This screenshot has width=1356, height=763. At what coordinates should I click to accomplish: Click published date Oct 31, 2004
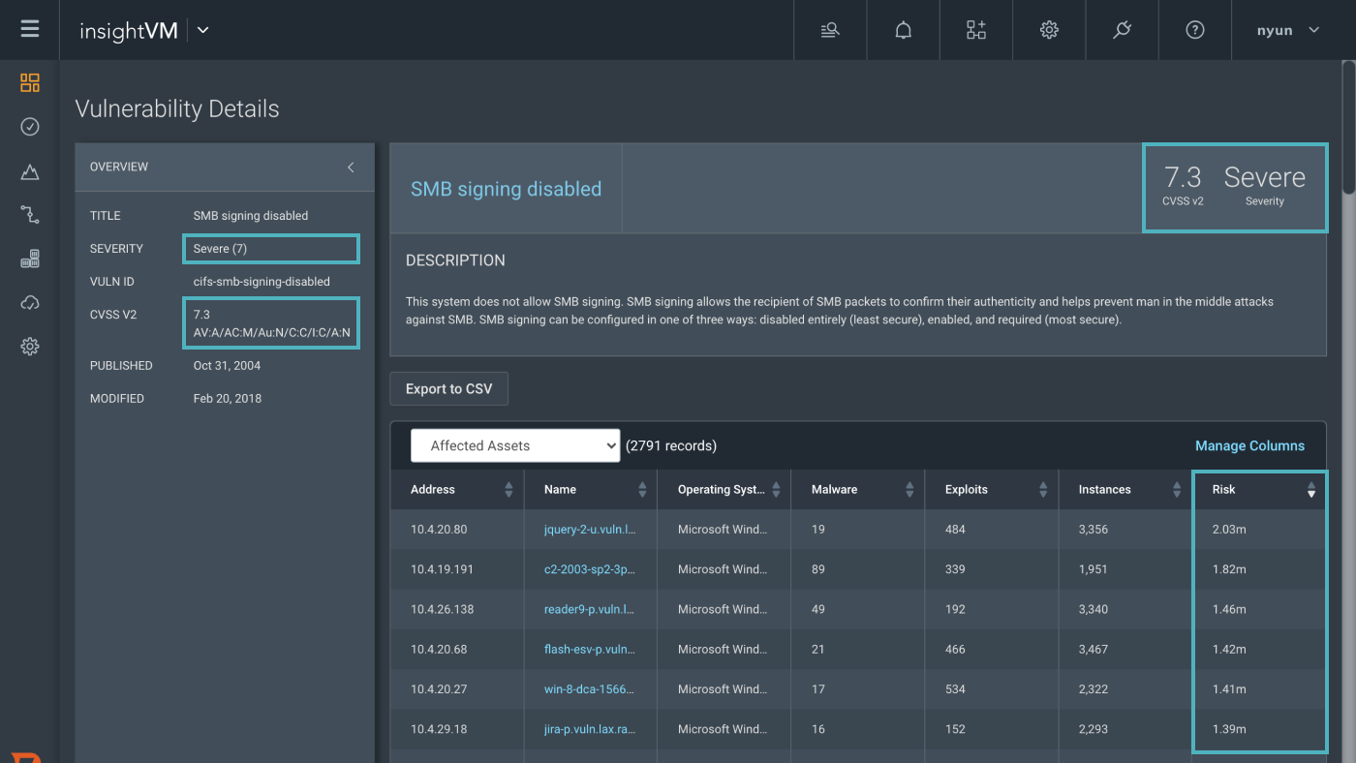(227, 366)
